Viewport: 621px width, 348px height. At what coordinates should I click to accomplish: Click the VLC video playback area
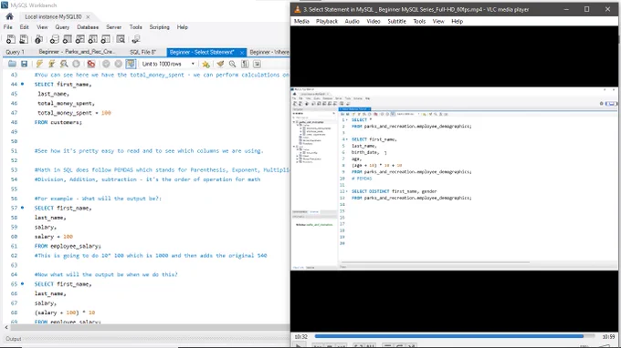pyautogui.click(x=454, y=179)
